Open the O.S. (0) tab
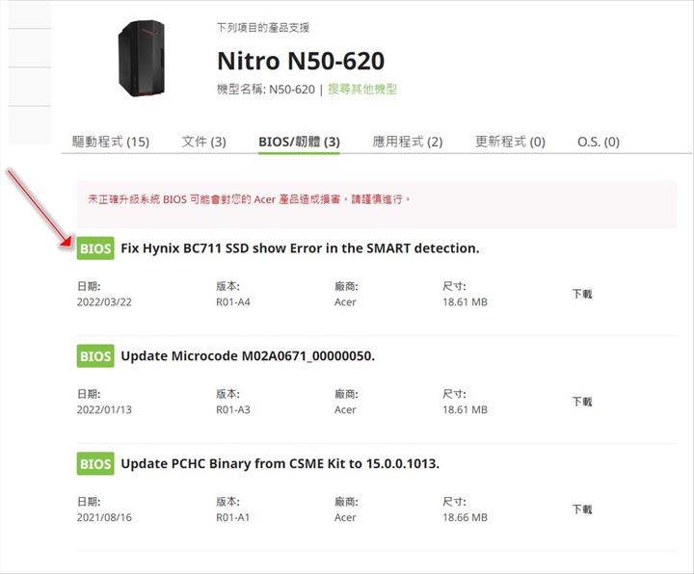This screenshot has width=694, height=574. (599, 142)
